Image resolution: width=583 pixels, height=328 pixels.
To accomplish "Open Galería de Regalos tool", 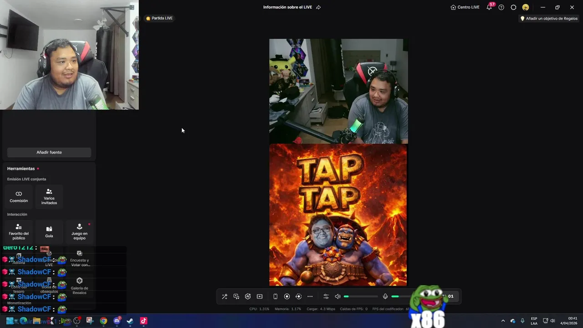I will pos(79,287).
